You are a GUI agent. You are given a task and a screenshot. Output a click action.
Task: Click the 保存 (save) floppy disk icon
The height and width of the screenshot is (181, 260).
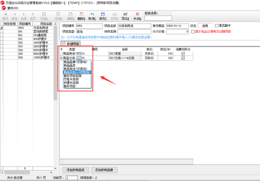(x=103, y=14)
